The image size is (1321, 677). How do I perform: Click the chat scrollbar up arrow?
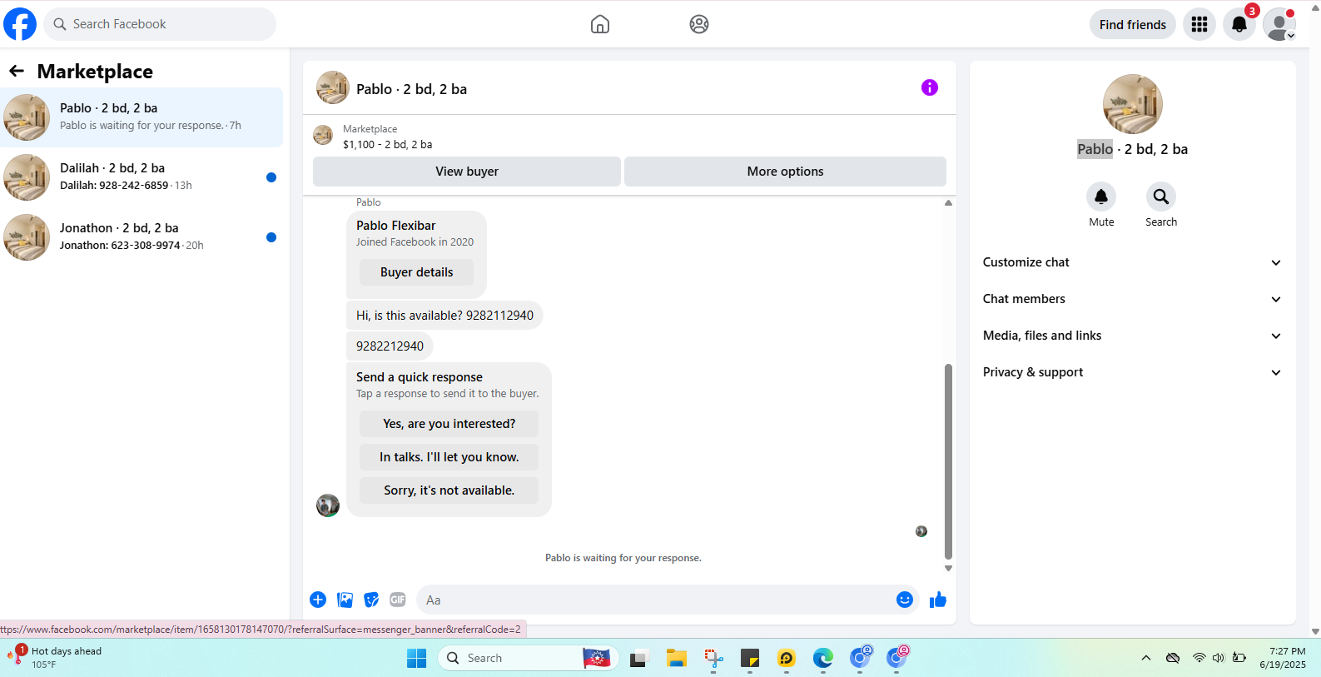[x=948, y=202]
